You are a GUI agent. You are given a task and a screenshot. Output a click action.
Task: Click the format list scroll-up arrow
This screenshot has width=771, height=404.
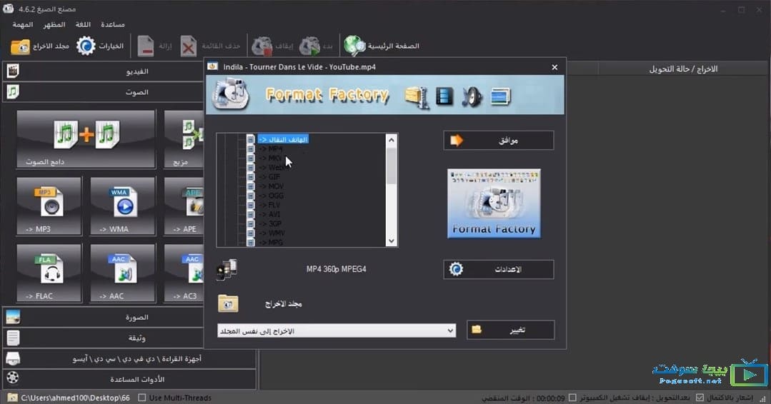(x=392, y=140)
